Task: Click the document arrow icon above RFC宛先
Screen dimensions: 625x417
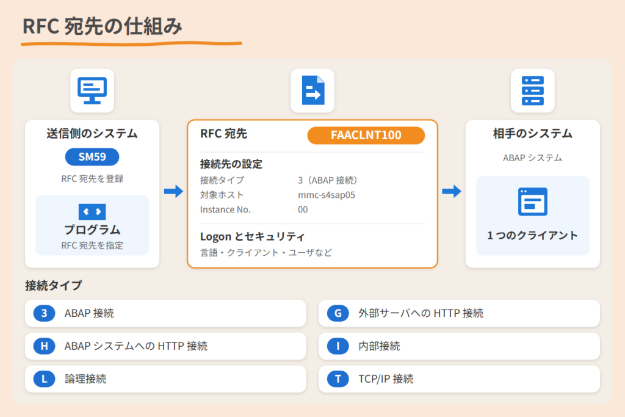Action: [313, 90]
